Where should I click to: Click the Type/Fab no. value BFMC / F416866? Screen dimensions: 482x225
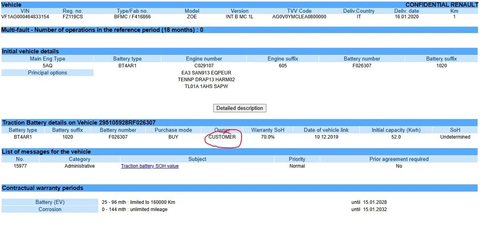click(x=132, y=17)
